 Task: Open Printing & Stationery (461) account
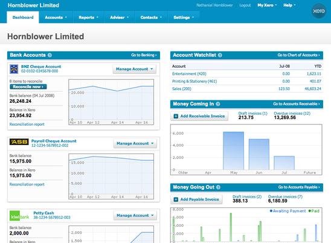pos(194,82)
